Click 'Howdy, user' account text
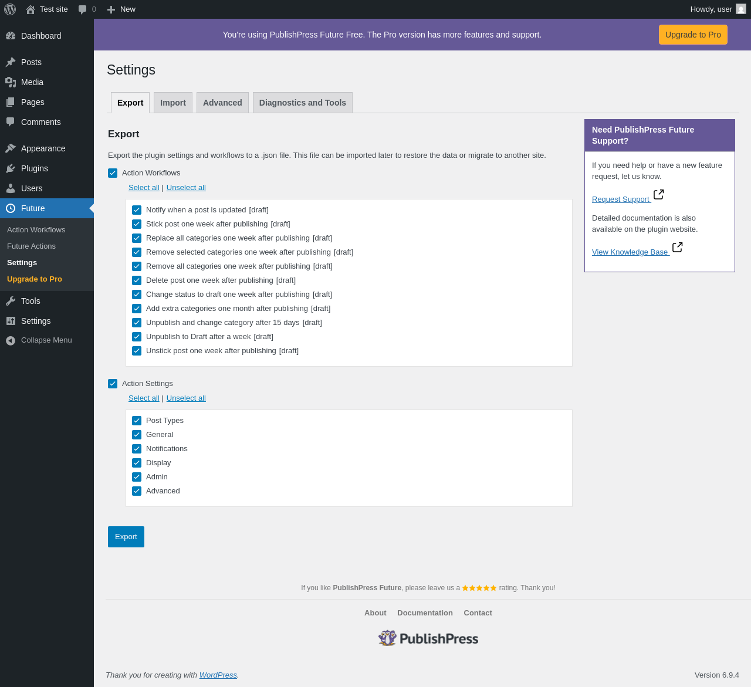The width and height of the screenshot is (751, 687). 711,9
